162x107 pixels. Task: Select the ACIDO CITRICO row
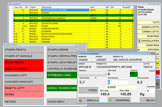(x=73, y=37)
